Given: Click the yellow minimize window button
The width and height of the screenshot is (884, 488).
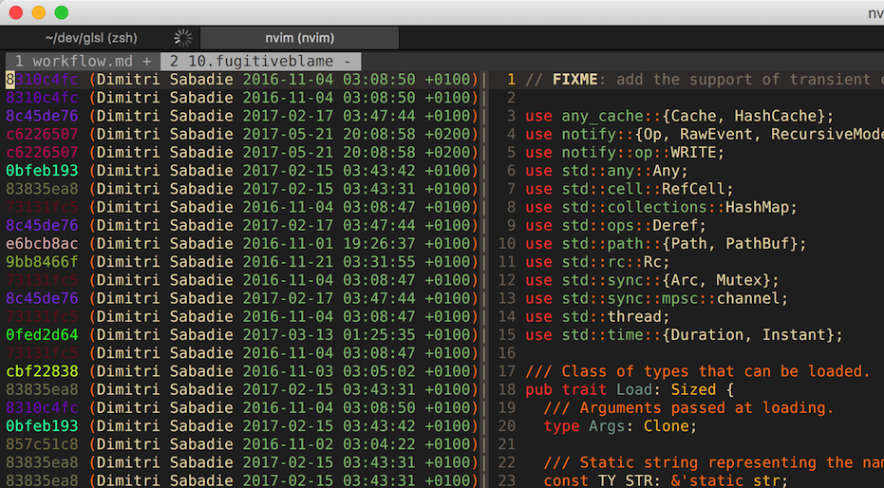Looking at the screenshot, I should 39,12.
